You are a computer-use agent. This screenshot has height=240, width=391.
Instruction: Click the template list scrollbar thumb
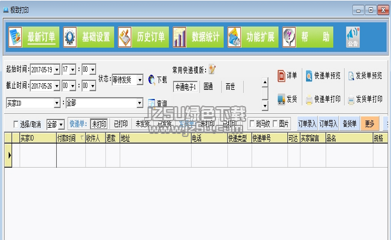(x=265, y=93)
